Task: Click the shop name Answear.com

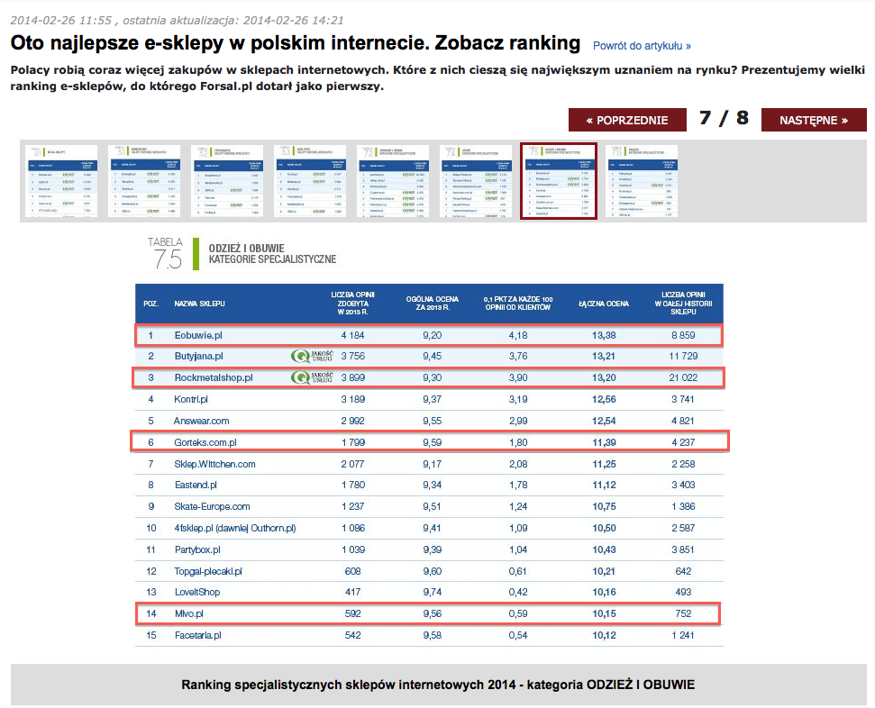Action: tap(201, 421)
